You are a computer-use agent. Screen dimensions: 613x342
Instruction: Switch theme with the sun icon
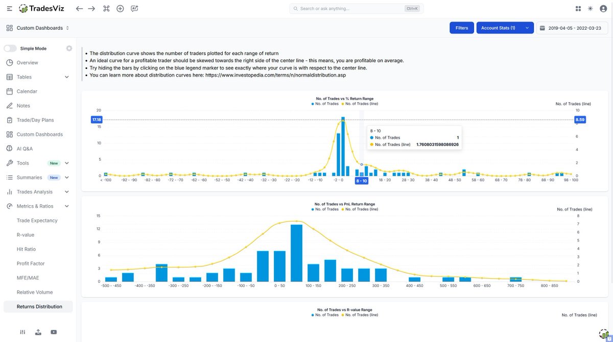pyautogui.click(x=591, y=9)
